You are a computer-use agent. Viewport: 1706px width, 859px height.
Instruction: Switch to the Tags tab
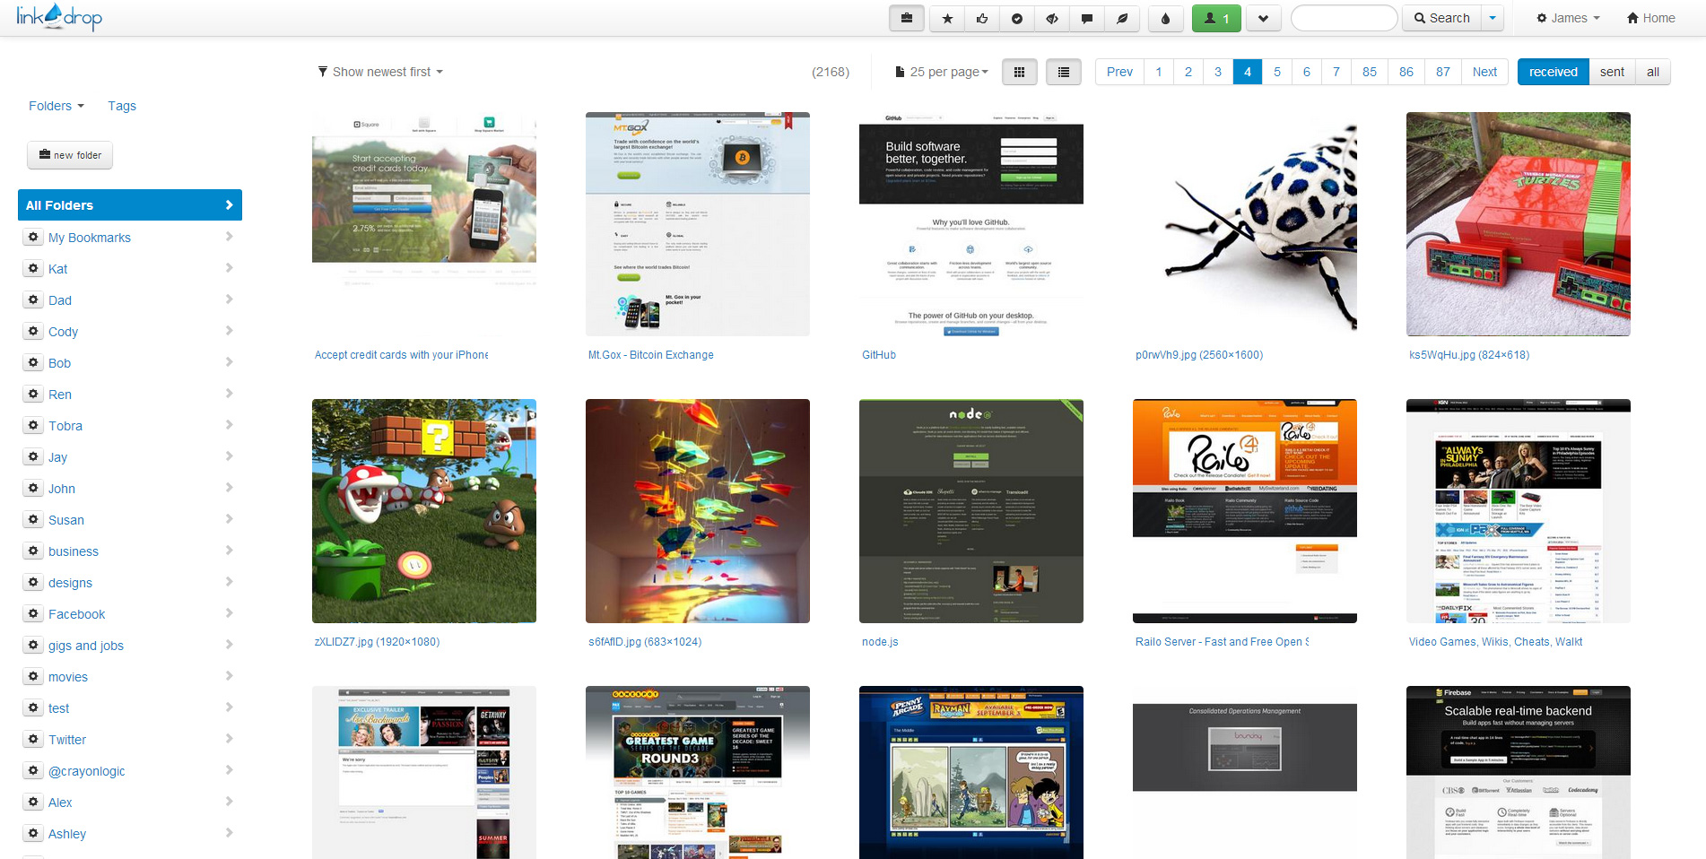pyautogui.click(x=122, y=106)
